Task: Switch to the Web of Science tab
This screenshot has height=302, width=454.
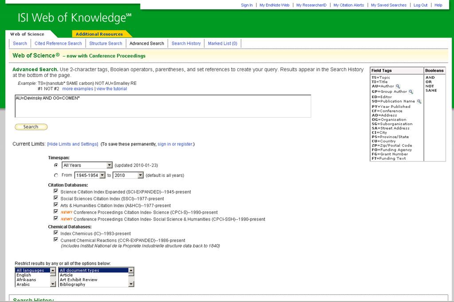Action: [x=27, y=34]
